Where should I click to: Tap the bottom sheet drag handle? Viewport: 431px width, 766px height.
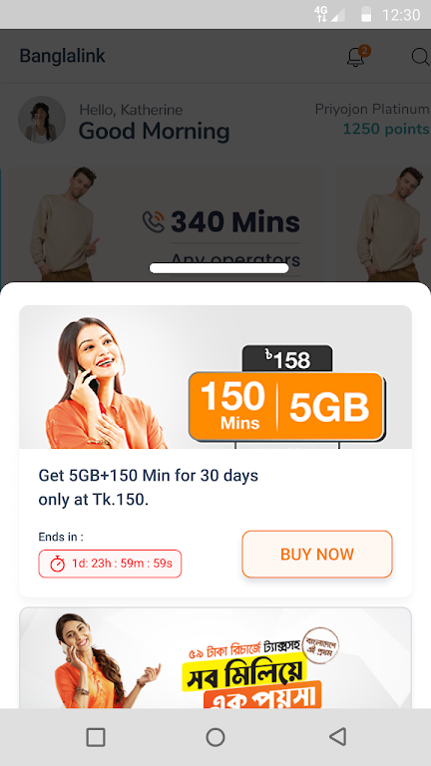pyautogui.click(x=218, y=268)
